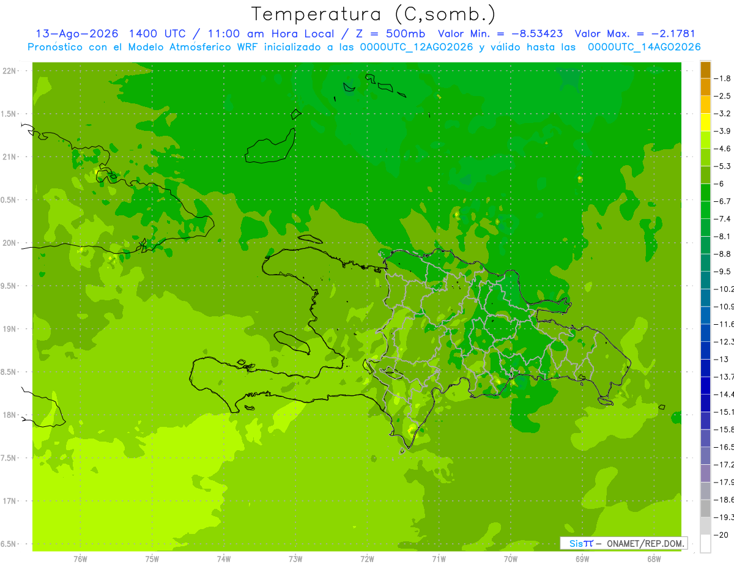Select the date text '13-Ago-2026'
Viewport: 734px width, 567px height.
(x=77, y=34)
